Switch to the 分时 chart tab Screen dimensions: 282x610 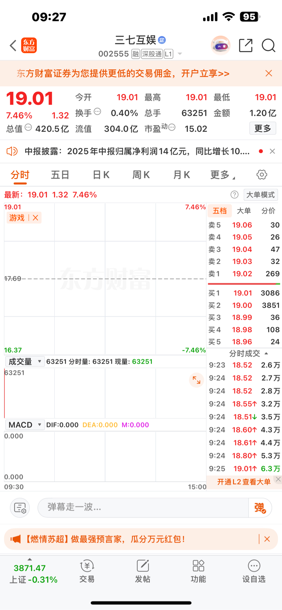click(20, 175)
